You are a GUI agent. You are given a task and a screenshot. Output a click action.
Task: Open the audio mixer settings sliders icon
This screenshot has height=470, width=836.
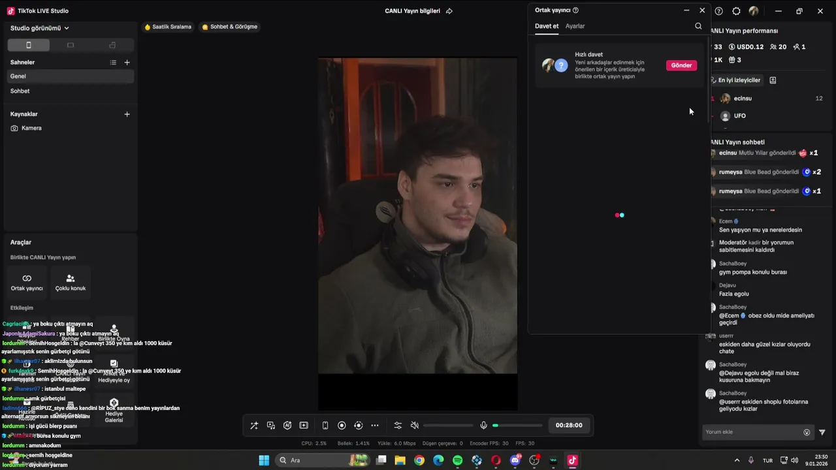click(x=398, y=425)
